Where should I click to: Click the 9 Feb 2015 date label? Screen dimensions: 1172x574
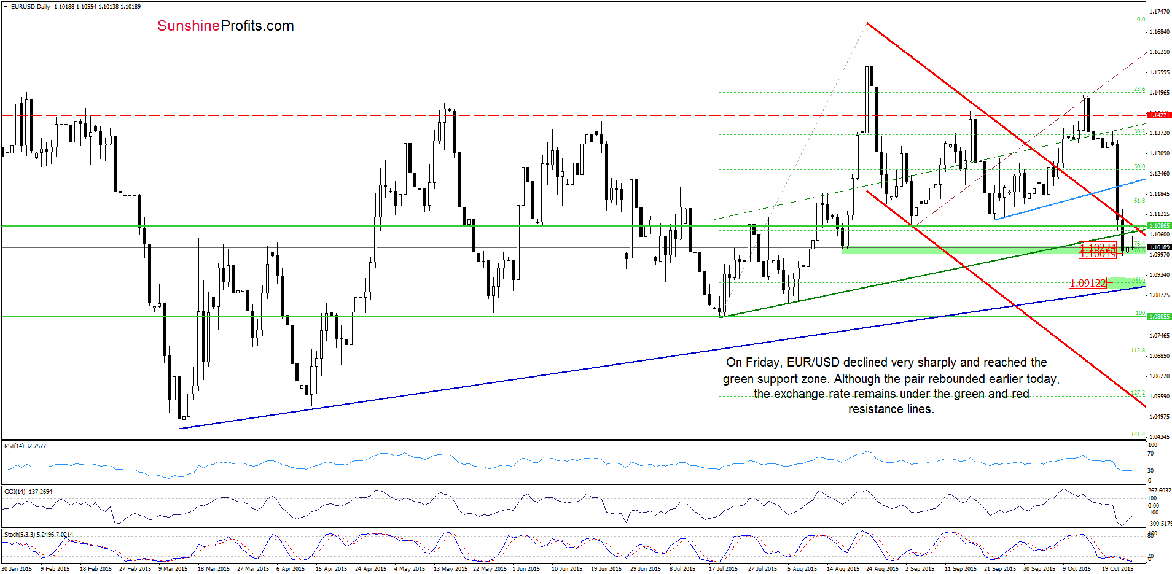click(55, 569)
